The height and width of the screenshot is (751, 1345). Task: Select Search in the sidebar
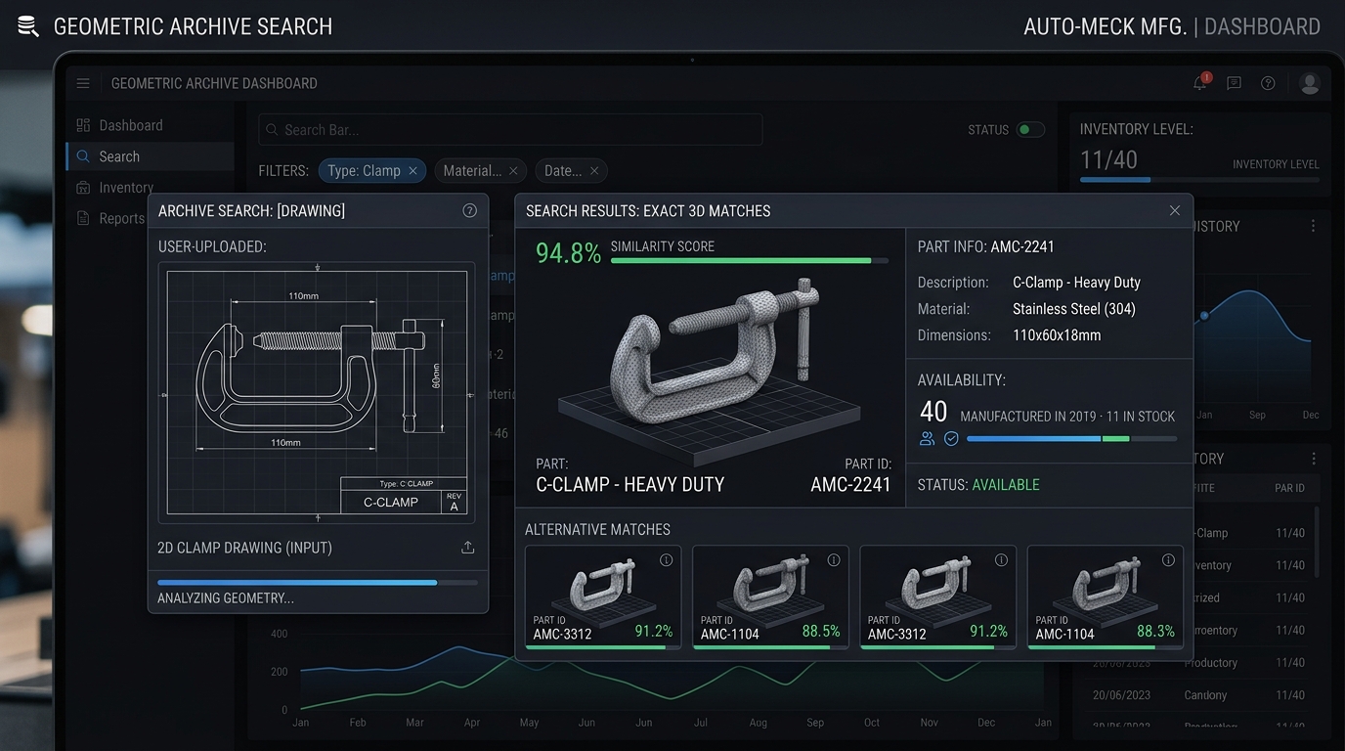[x=150, y=156]
